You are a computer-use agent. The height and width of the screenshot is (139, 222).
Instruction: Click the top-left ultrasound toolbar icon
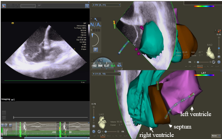[4, 6]
